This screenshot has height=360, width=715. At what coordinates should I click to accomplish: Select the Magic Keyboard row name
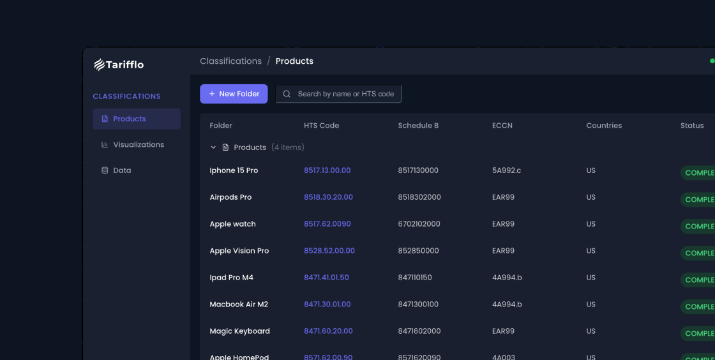pos(240,331)
